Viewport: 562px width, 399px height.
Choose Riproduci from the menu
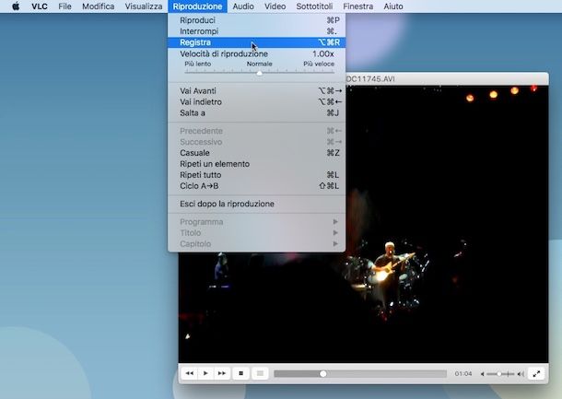(257, 20)
